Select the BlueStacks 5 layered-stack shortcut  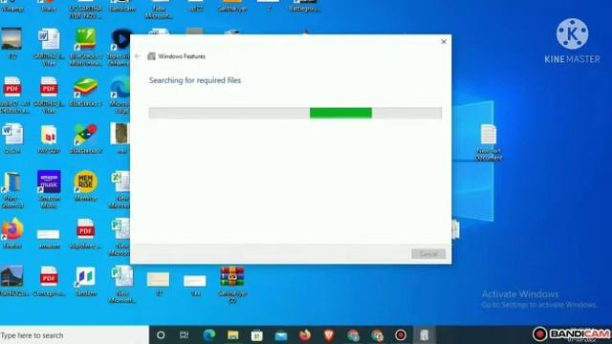(85, 92)
